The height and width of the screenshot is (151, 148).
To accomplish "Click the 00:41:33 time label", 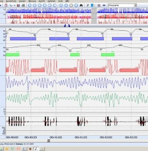I will [x=81, y=137].
